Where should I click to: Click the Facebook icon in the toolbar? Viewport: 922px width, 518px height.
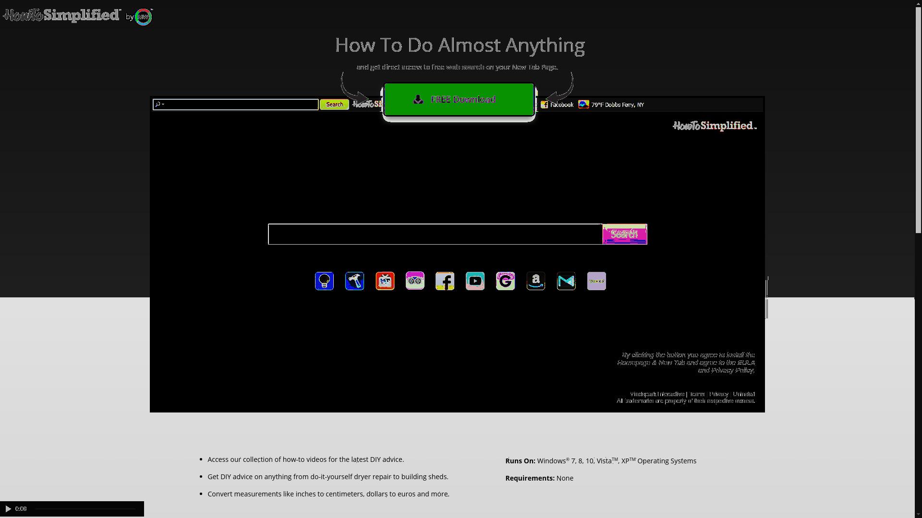tap(544, 105)
